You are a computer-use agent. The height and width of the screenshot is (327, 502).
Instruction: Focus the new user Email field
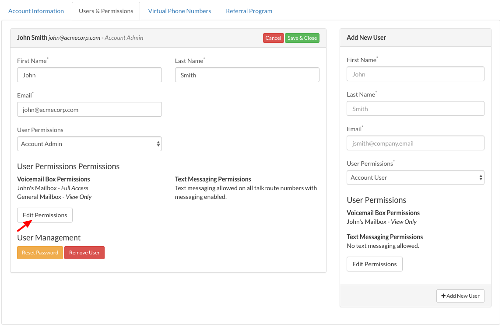[x=415, y=143]
